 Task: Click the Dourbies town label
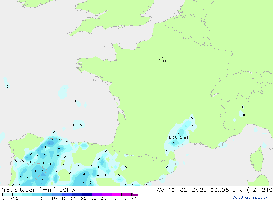179,137
